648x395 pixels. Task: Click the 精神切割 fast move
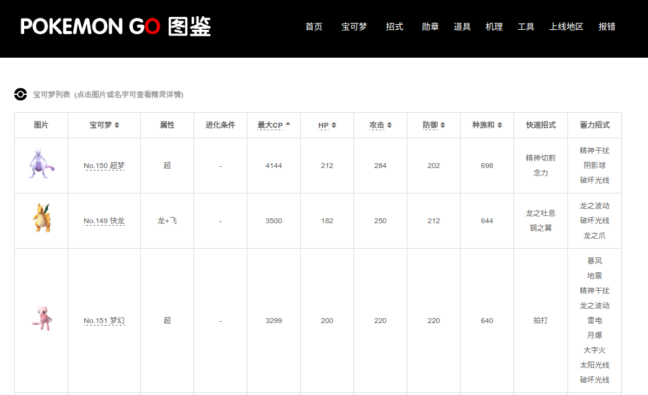click(x=541, y=158)
